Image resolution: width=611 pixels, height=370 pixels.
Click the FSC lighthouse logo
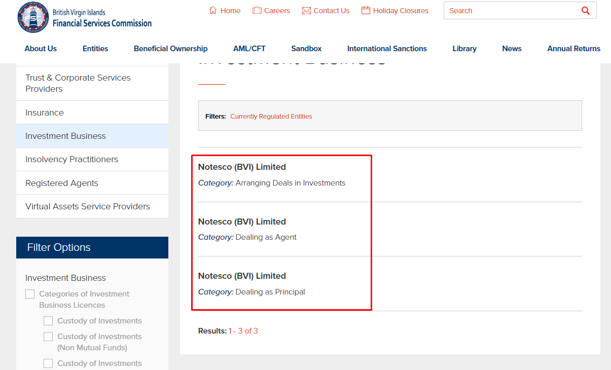pos(33,17)
